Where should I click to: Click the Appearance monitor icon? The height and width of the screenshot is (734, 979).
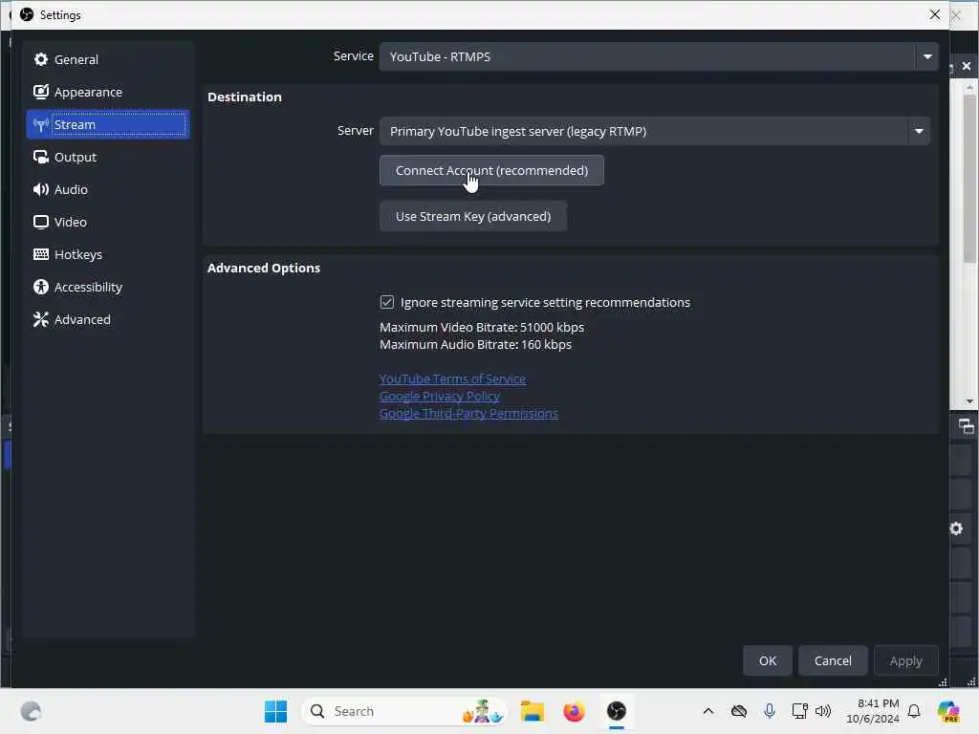point(40,92)
